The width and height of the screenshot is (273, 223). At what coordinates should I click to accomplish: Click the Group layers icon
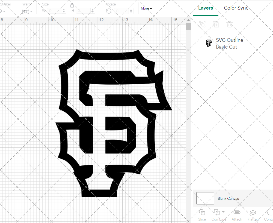(202, 24)
